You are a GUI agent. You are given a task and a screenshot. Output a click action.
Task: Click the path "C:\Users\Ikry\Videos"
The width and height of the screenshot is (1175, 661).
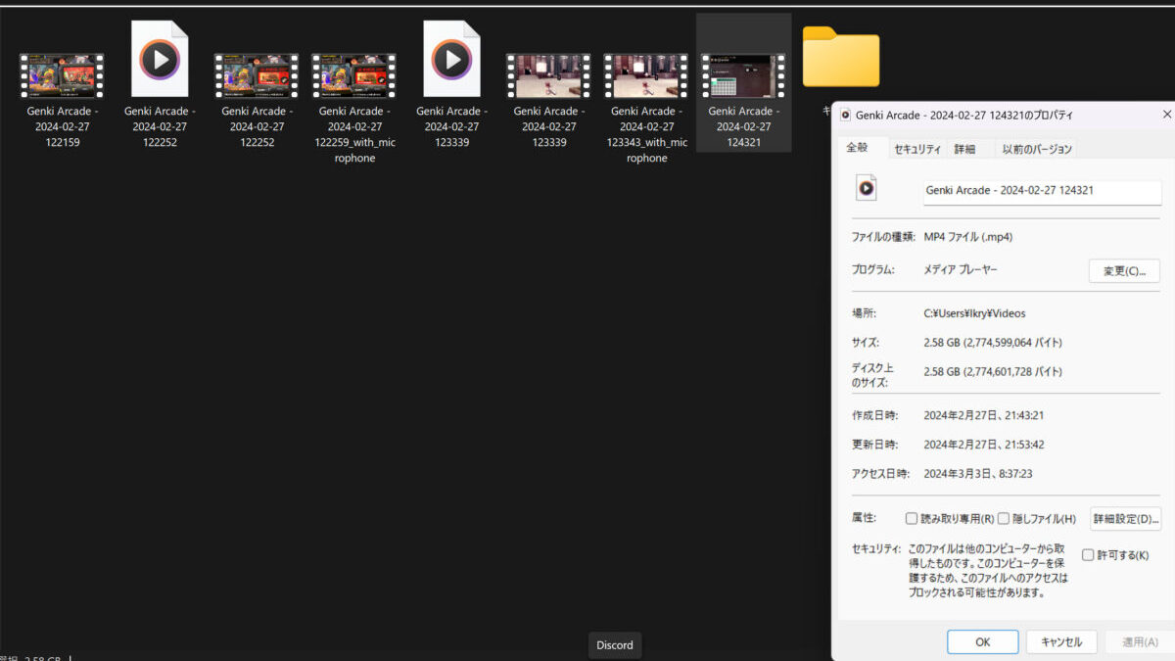click(975, 313)
